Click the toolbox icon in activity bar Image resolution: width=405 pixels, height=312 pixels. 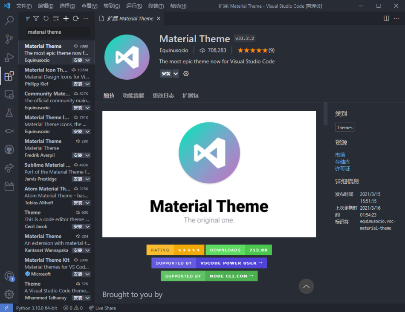tap(9, 186)
